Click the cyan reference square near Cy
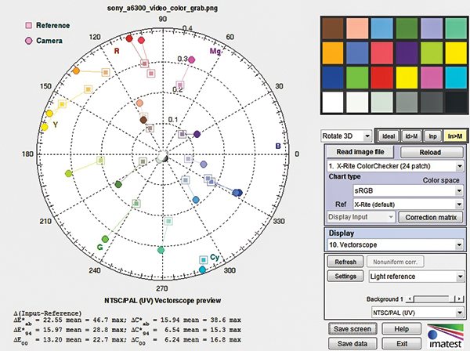Screen dimensions: 470x351 pos(204,259)
